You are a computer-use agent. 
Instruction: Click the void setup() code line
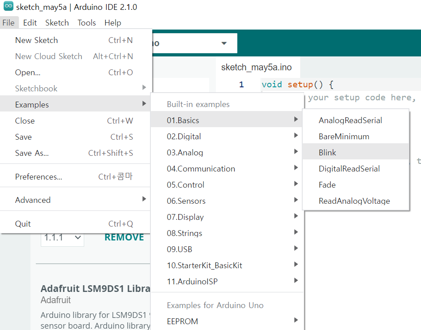297,85
